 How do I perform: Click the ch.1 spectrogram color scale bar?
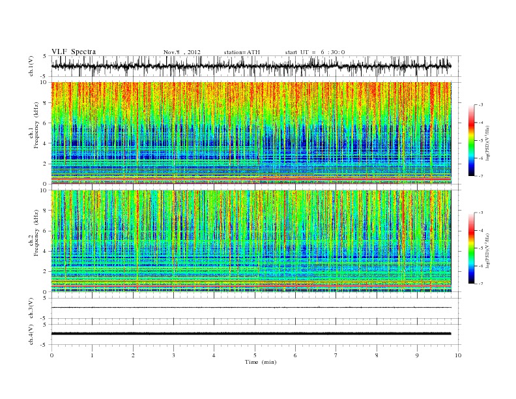(x=471, y=140)
